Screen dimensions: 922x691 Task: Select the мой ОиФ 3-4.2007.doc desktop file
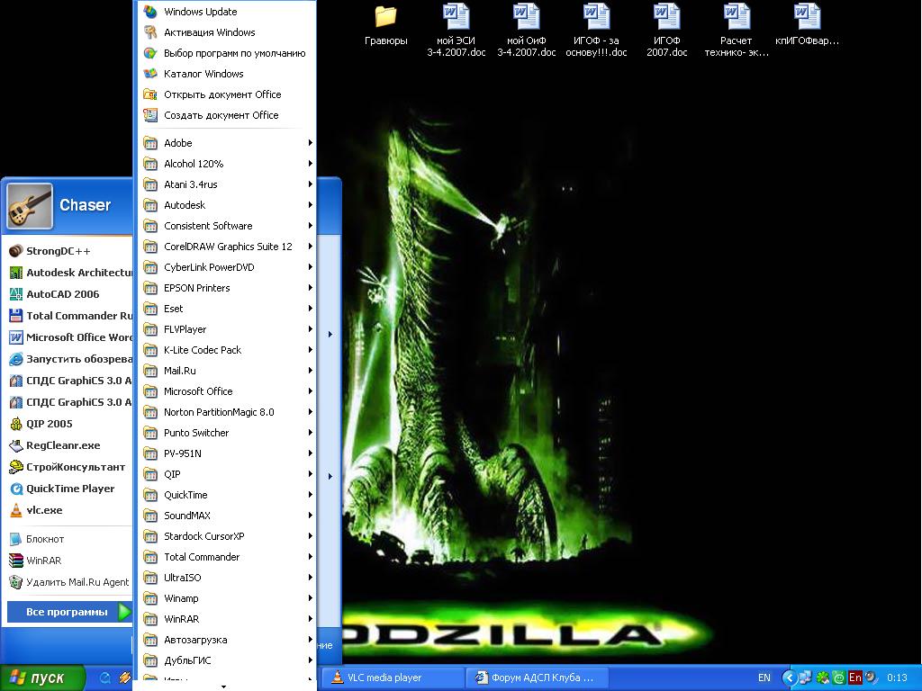(526, 31)
